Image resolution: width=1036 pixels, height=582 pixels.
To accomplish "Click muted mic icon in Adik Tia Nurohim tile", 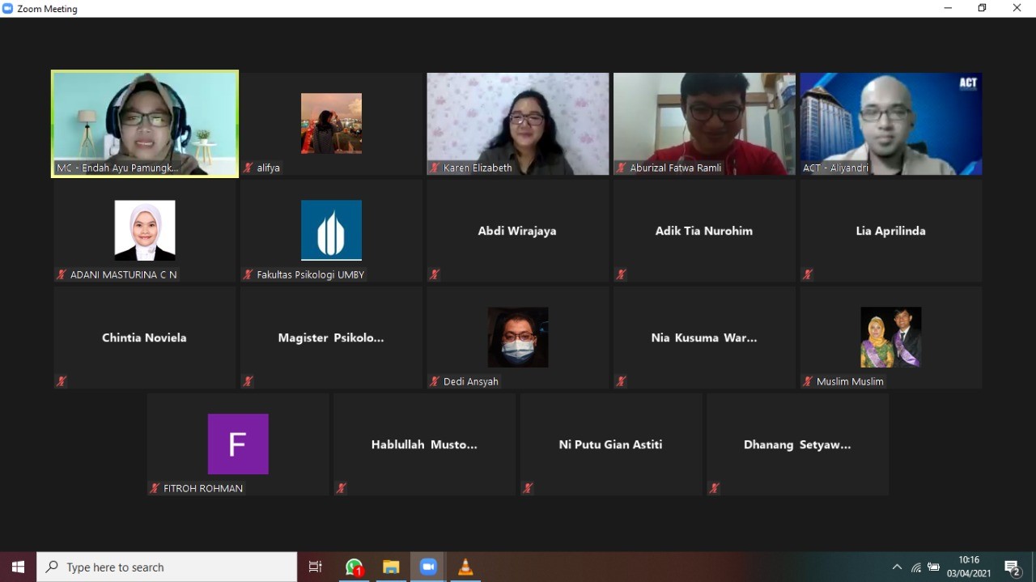I will click(x=622, y=274).
